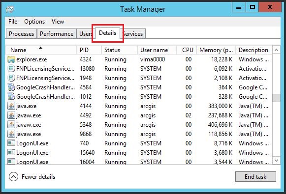The width and height of the screenshot is (286, 194).
Task: Minimize the Task Manager window
Action: point(239,7)
